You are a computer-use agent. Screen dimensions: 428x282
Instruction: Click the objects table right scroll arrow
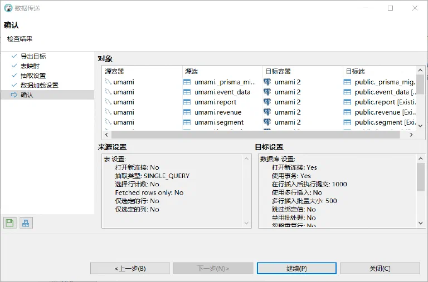411,135
